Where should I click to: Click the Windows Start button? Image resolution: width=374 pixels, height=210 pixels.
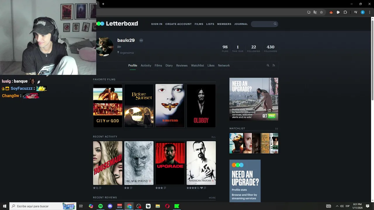(5, 206)
